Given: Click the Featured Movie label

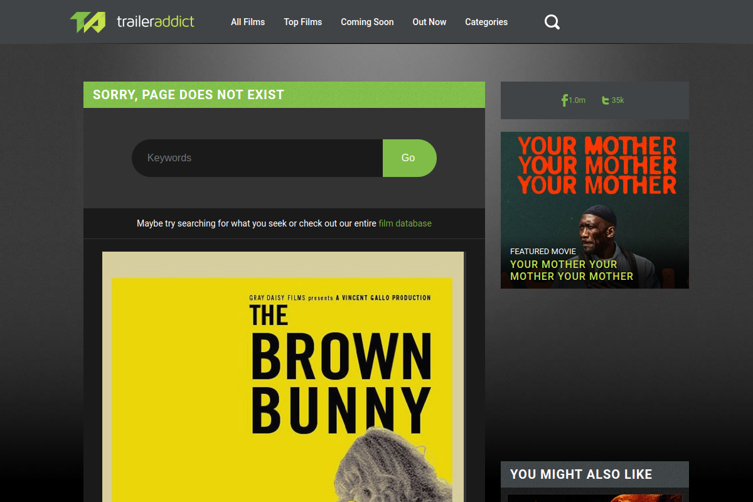Looking at the screenshot, I should (x=543, y=251).
